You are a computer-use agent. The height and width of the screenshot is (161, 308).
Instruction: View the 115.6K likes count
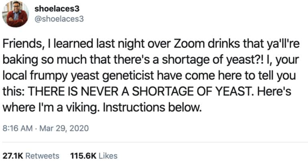[83, 154]
